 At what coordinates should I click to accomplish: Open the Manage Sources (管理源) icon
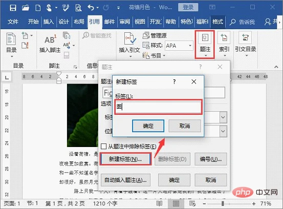[x=145, y=35]
